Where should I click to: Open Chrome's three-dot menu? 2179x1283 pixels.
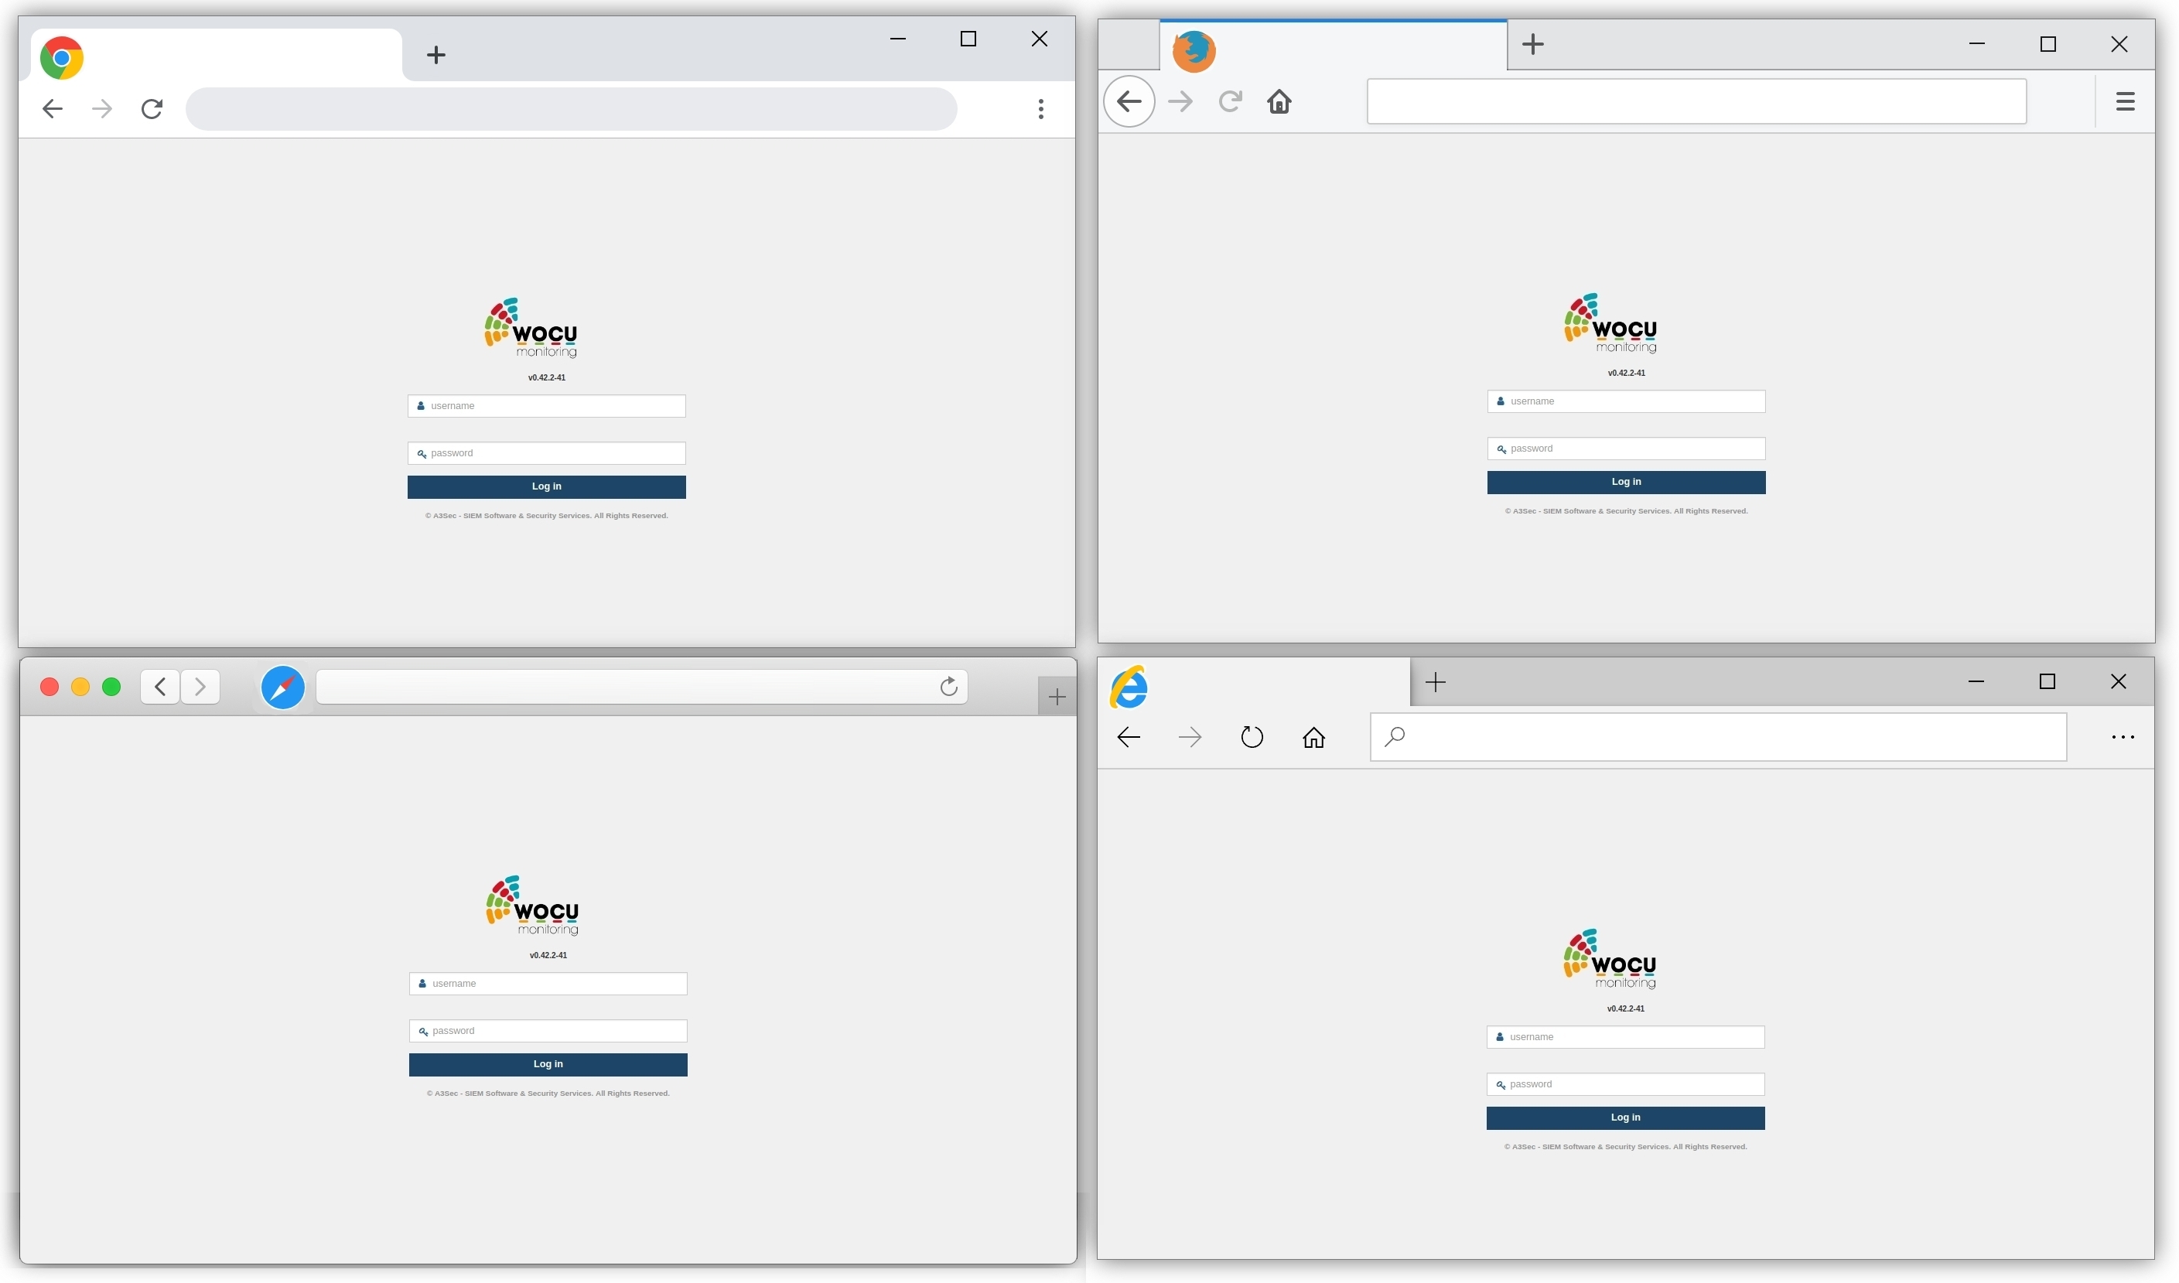(x=1041, y=109)
